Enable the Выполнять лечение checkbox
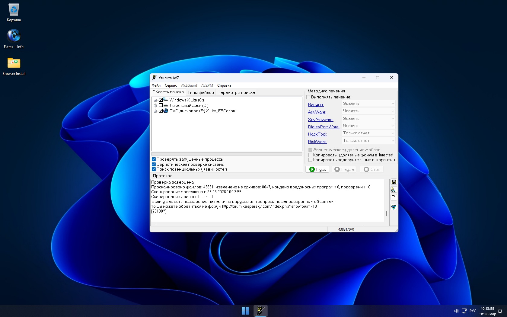 (308, 97)
